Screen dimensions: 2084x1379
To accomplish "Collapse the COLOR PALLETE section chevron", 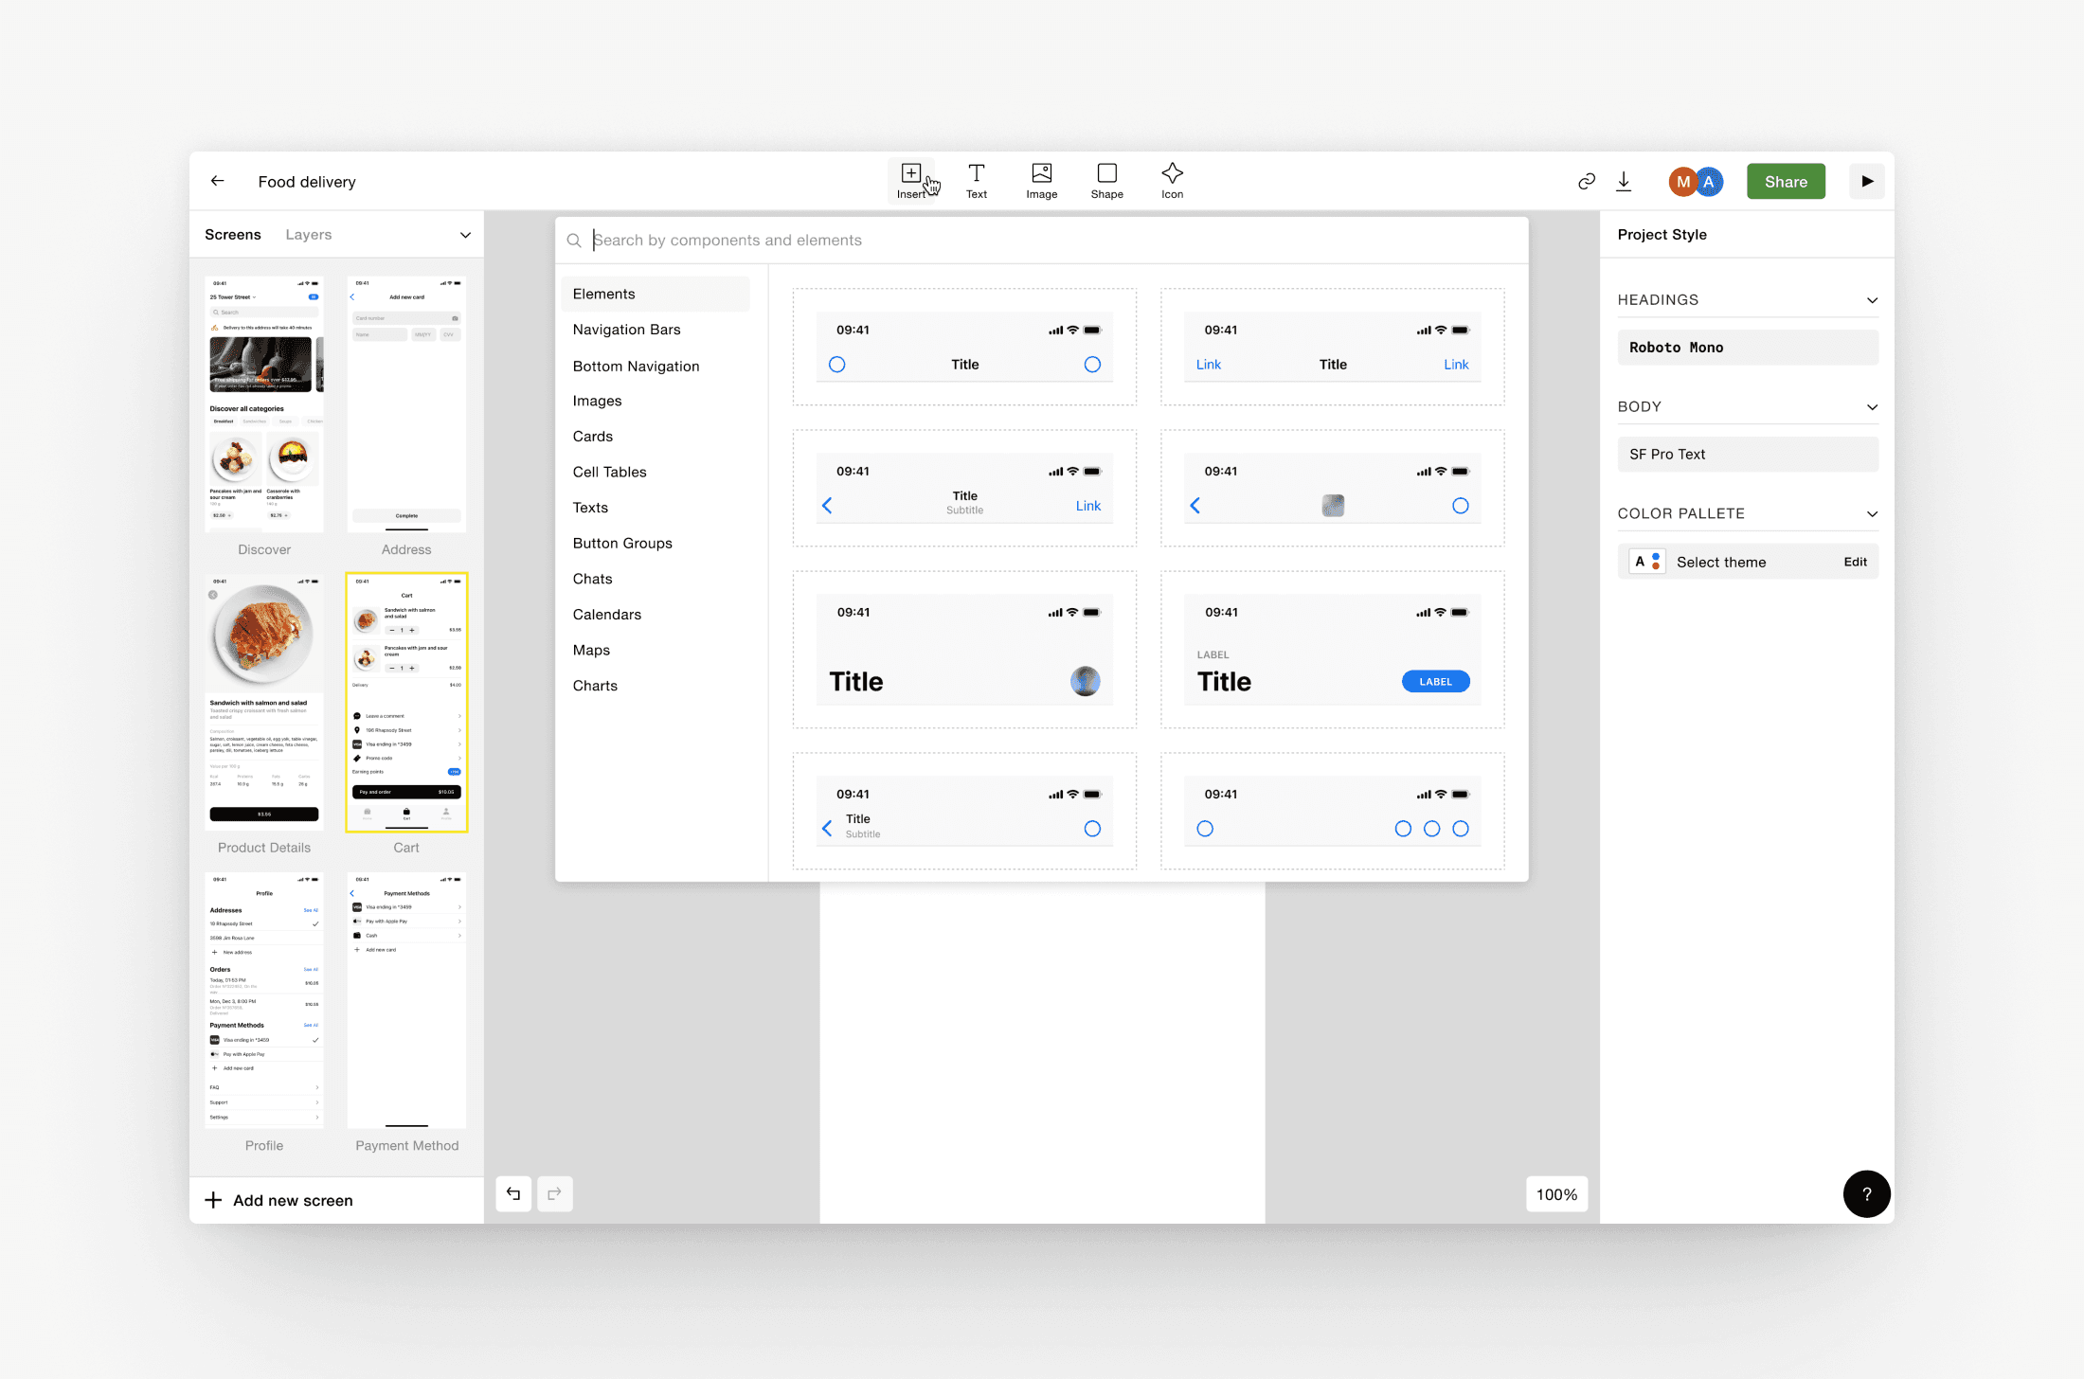I will tap(1872, 514).
